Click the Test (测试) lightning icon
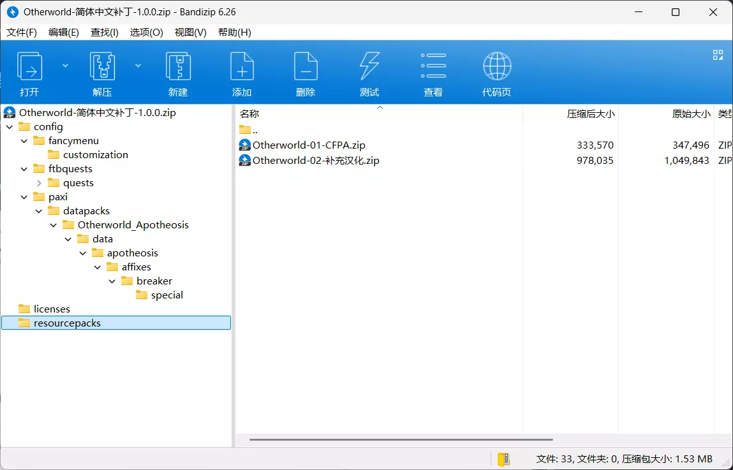 coord(369,66)
